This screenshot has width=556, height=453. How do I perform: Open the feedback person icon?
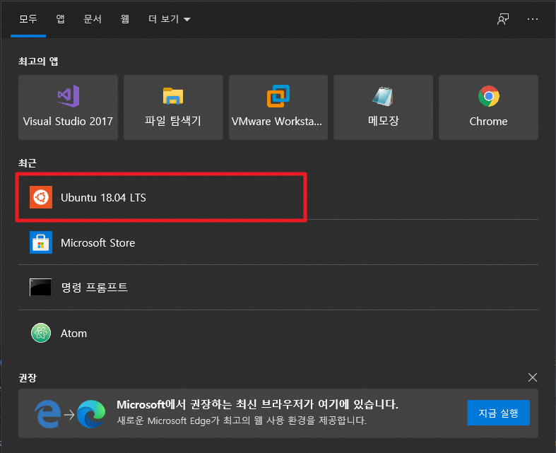503,19
